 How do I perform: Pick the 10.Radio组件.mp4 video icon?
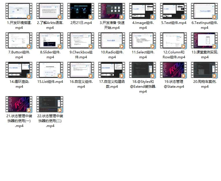112,41
